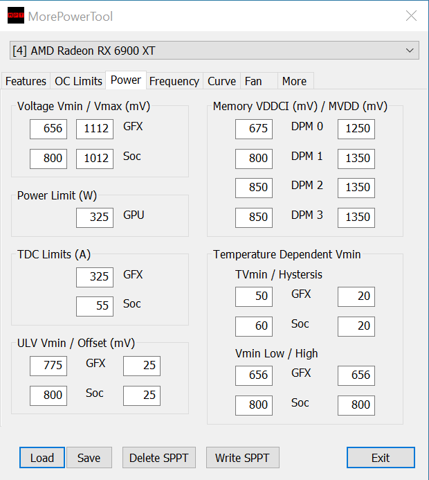This screenshot has width=429, height=480.
Task: Click the 'MorePowerTool' window title text
Action: click(x=71, y=16)
